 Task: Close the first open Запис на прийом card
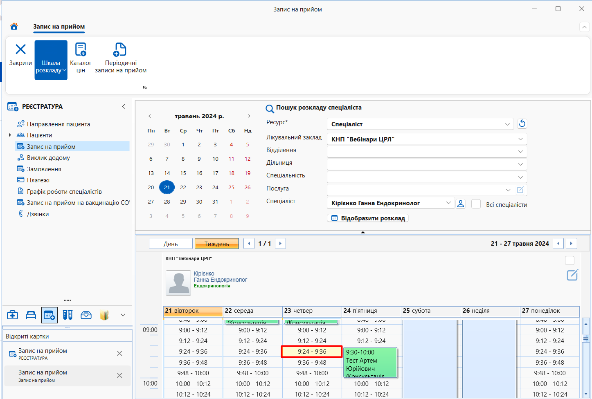coord(119,354)
